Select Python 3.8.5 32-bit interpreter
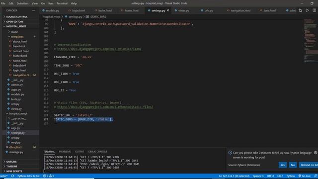 [28, 176]
